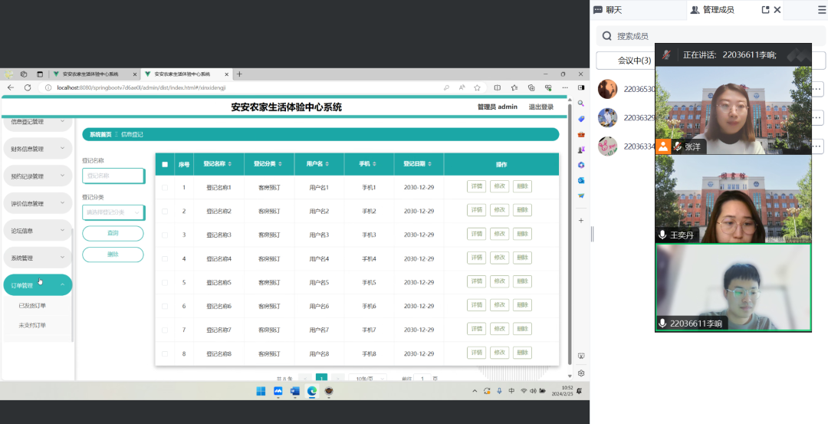Click 退出登录 to log out
Image resolution: width=828 pixels, height=424 pixels.
tap(540, 107)
